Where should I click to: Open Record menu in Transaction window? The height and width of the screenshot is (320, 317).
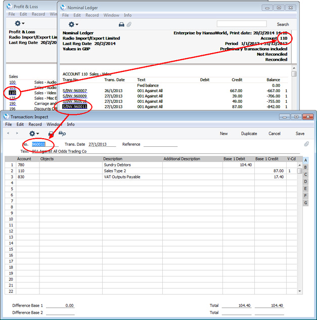pyautogui.click(x=35, y=125)
